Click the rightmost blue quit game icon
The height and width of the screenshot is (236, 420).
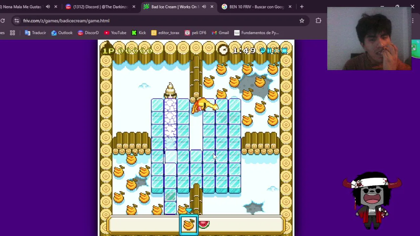(x=284, y=50)
